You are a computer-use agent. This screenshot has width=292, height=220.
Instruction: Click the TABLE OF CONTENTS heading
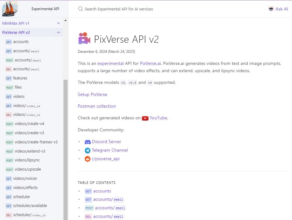[x=96, y=183]
